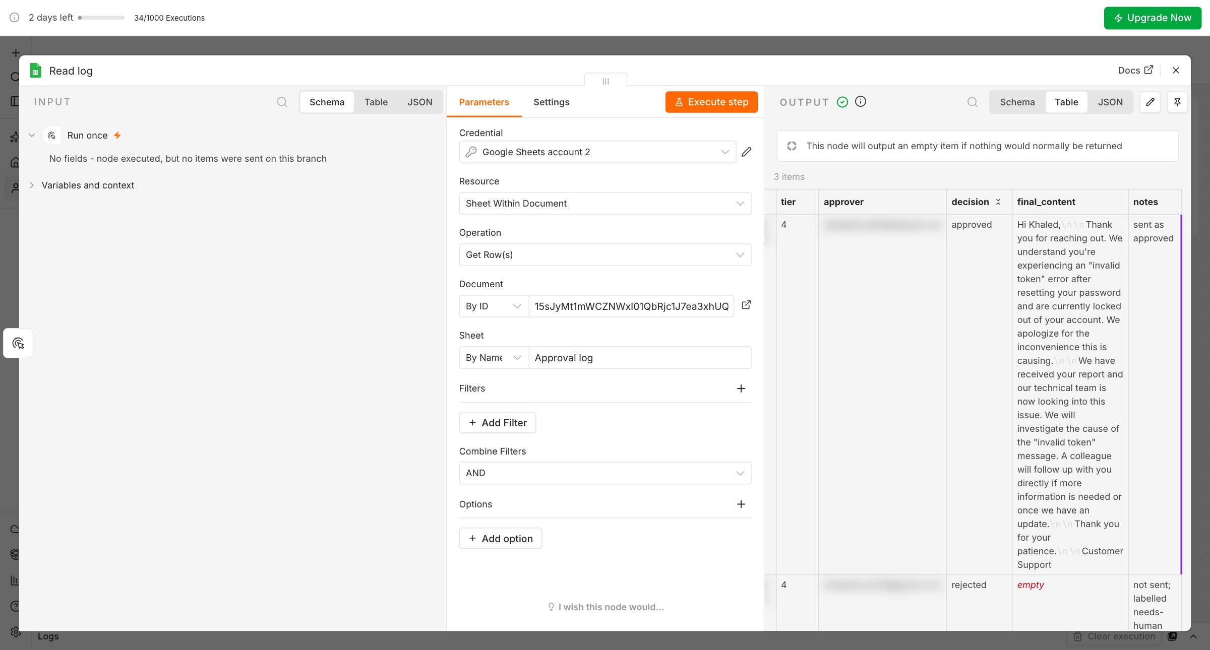Open the document in a new tab
This screenshot has height=650, width=1210.
[x=747, y=305]
